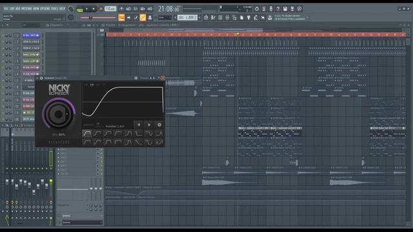Click the step editing pencil icon

tap(136, 17)
